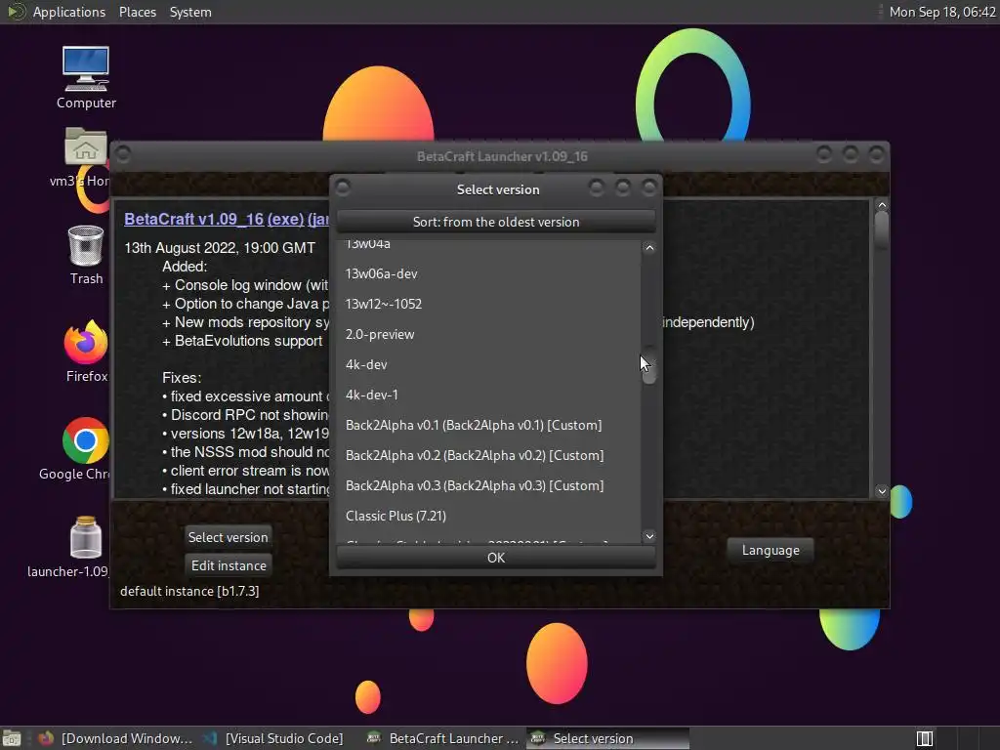
Task: Click the Applications menu logo icon
Action: tap(16, 12)
